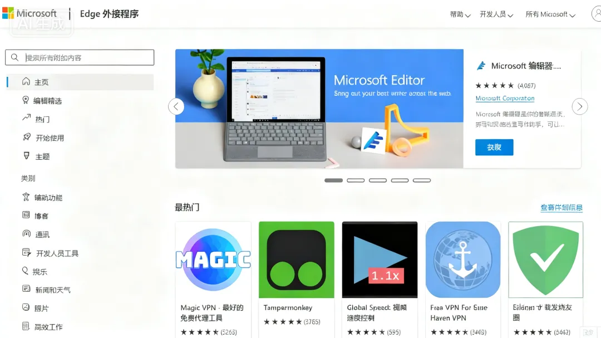This screenshot has height=338, width=601.
Task: Show the next carousel slide
Action: pos(579,106)
